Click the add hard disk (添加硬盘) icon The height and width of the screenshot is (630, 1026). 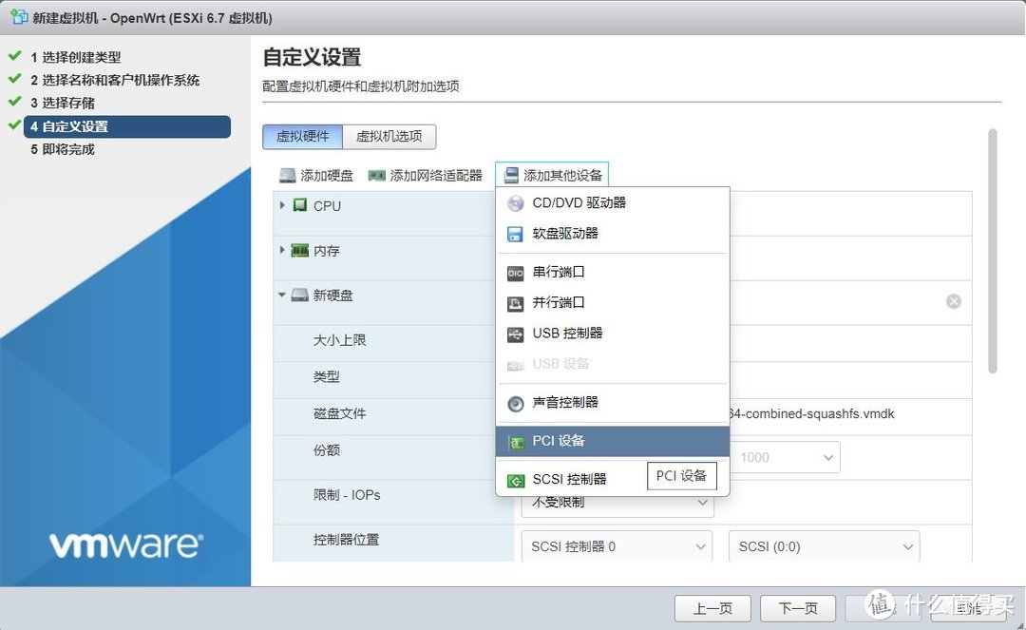287,176
